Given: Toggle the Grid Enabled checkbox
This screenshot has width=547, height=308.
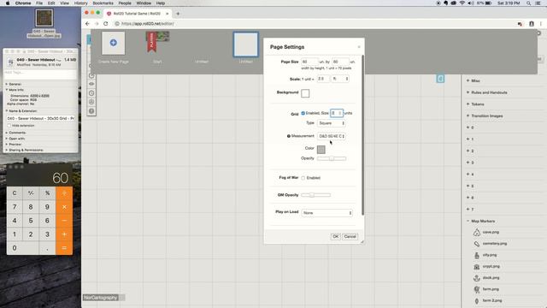Looking at the screenshot, I should [303, 113].
